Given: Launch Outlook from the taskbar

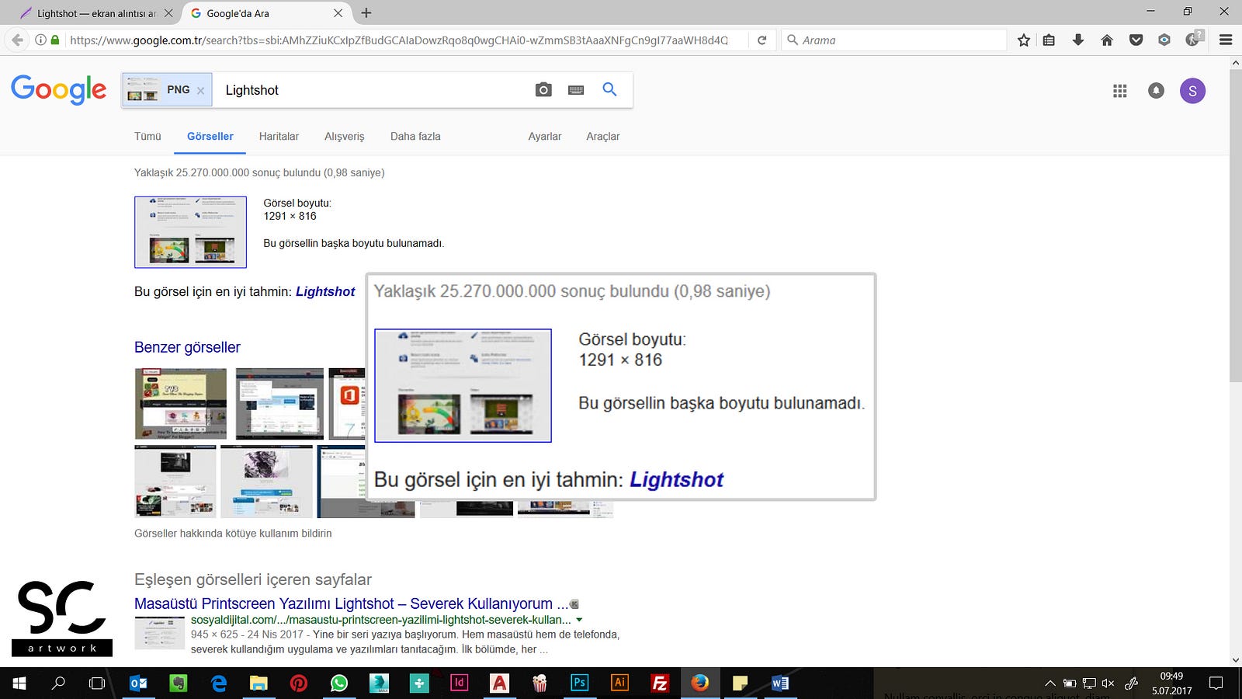Looking at the screenshot, I should 139,683.
